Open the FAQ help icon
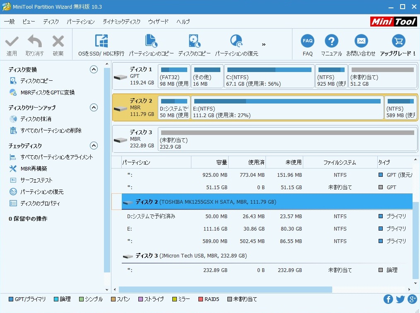 click(307, 41)
